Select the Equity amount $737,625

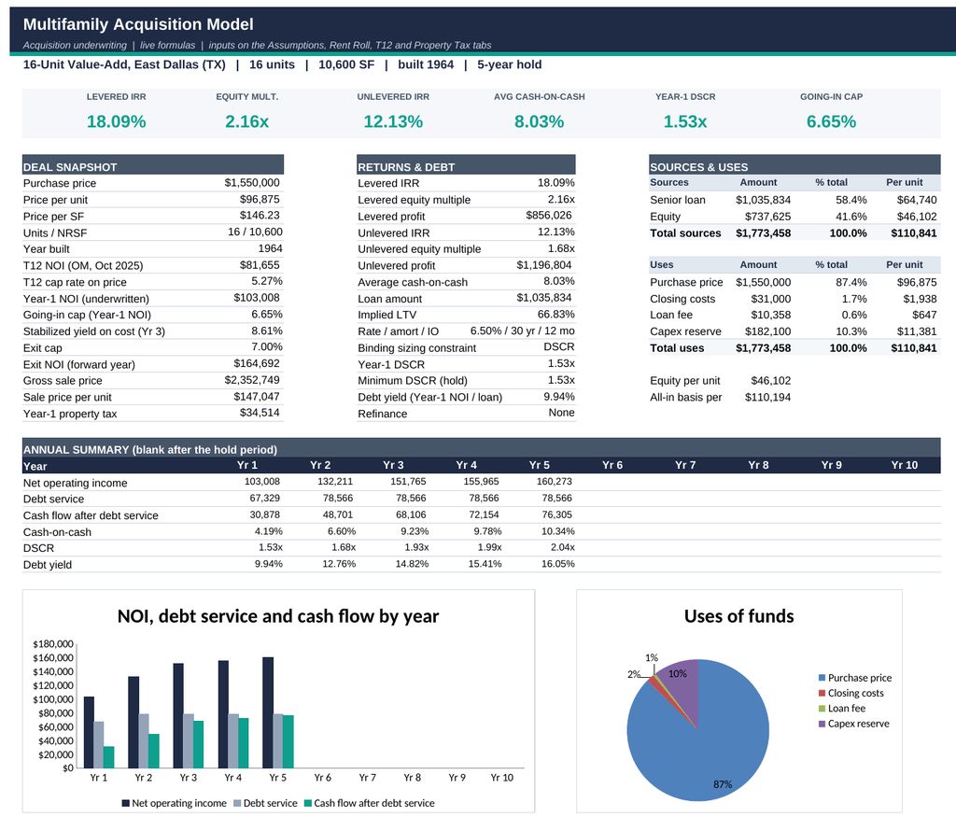coord(767,216)
